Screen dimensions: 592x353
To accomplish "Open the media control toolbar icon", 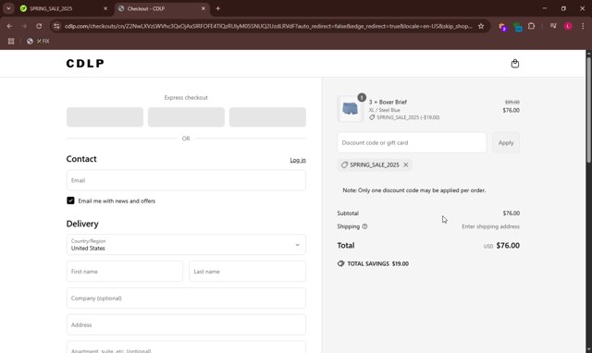I will tap(553, 26).
